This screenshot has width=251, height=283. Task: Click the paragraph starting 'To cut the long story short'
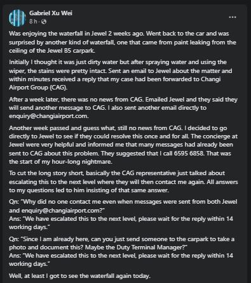pyautogui.click(x=123, y=181)
